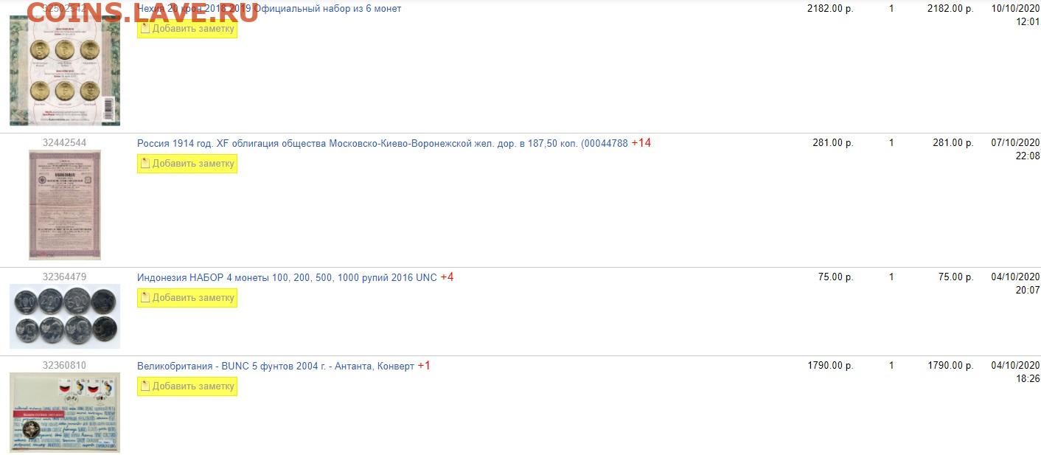Open the Russia 1914 XF bond listing
The width and height of the screenshot is (1041, 455).
coord(383,143)
